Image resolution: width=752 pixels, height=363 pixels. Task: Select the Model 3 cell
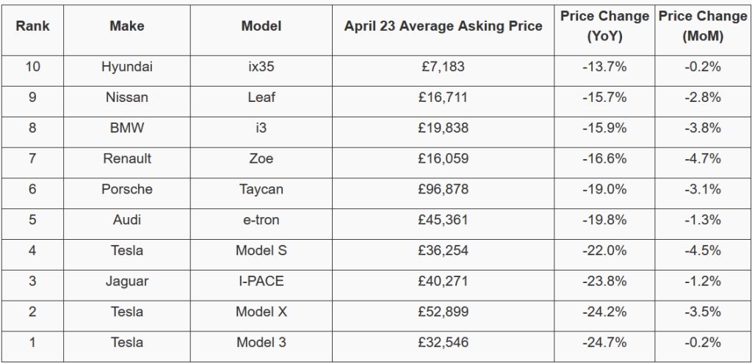click(x=261, y=342)
